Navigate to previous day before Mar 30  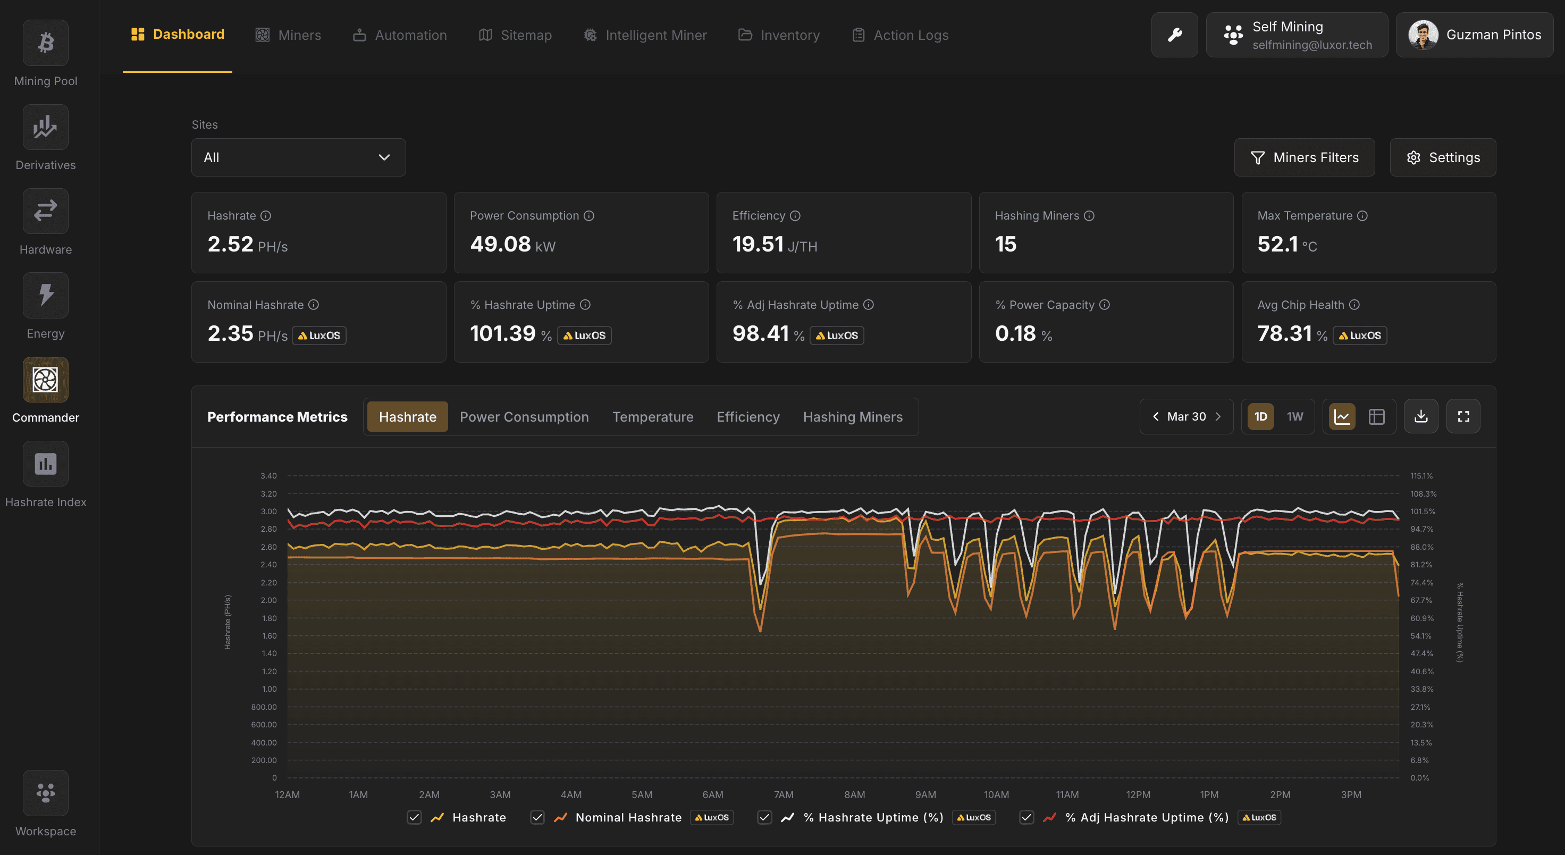[x=1155, y=416]
